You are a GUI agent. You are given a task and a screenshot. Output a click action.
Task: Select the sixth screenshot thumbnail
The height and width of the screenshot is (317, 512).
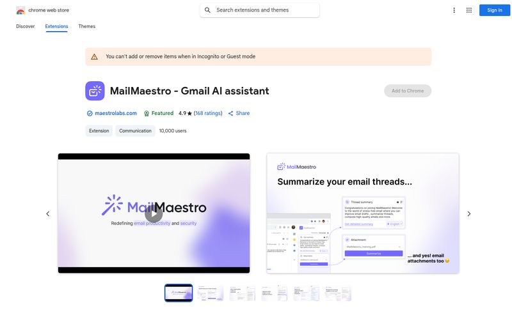pos(338,293)
